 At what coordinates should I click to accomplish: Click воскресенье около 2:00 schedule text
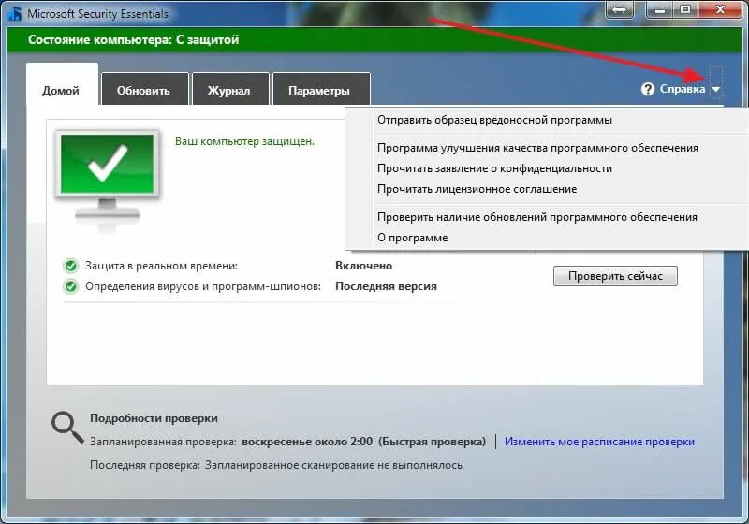[x=307, y=442]
